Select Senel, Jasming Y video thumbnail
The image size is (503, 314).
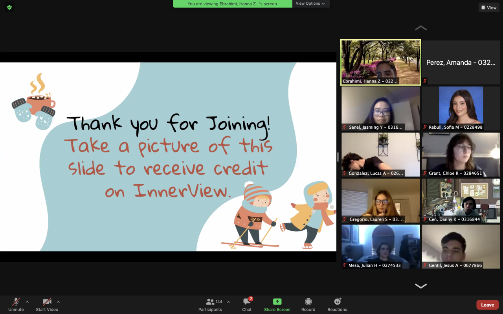tap(381, 108)
